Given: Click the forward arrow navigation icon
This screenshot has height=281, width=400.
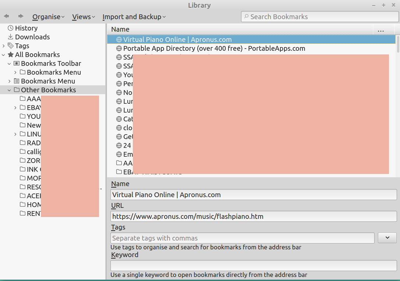Looking at the screenshot, I should point(21,16).
